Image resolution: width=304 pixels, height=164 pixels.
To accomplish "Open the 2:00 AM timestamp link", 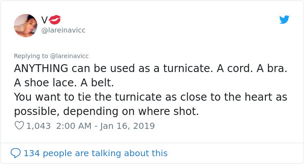I will click(x=74, y=126).
